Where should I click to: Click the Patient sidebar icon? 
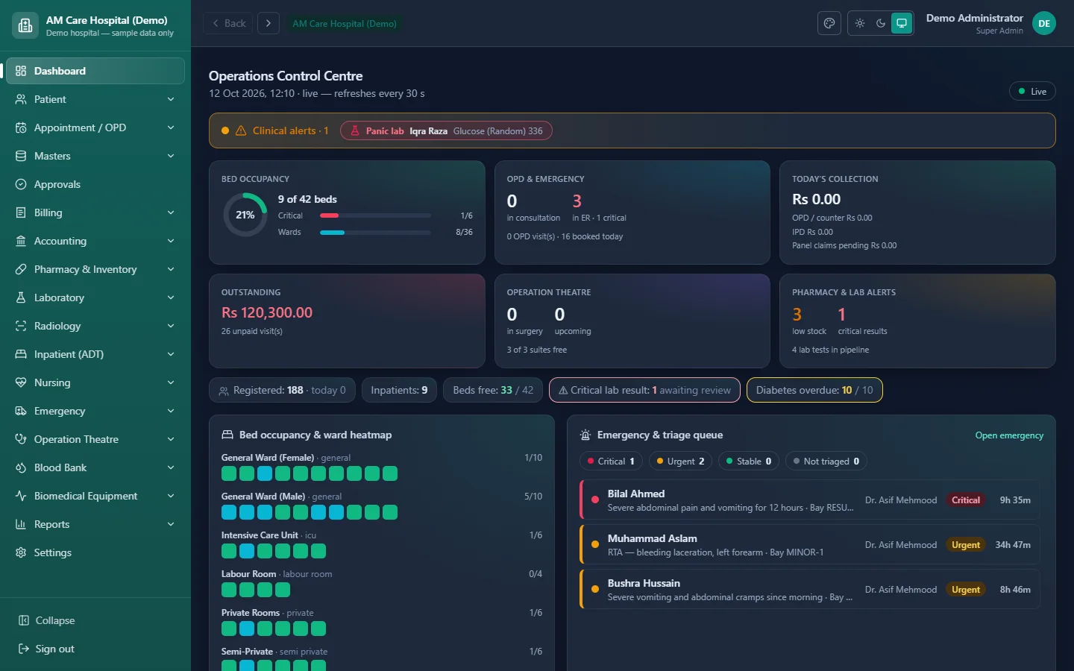coord(21,99)
